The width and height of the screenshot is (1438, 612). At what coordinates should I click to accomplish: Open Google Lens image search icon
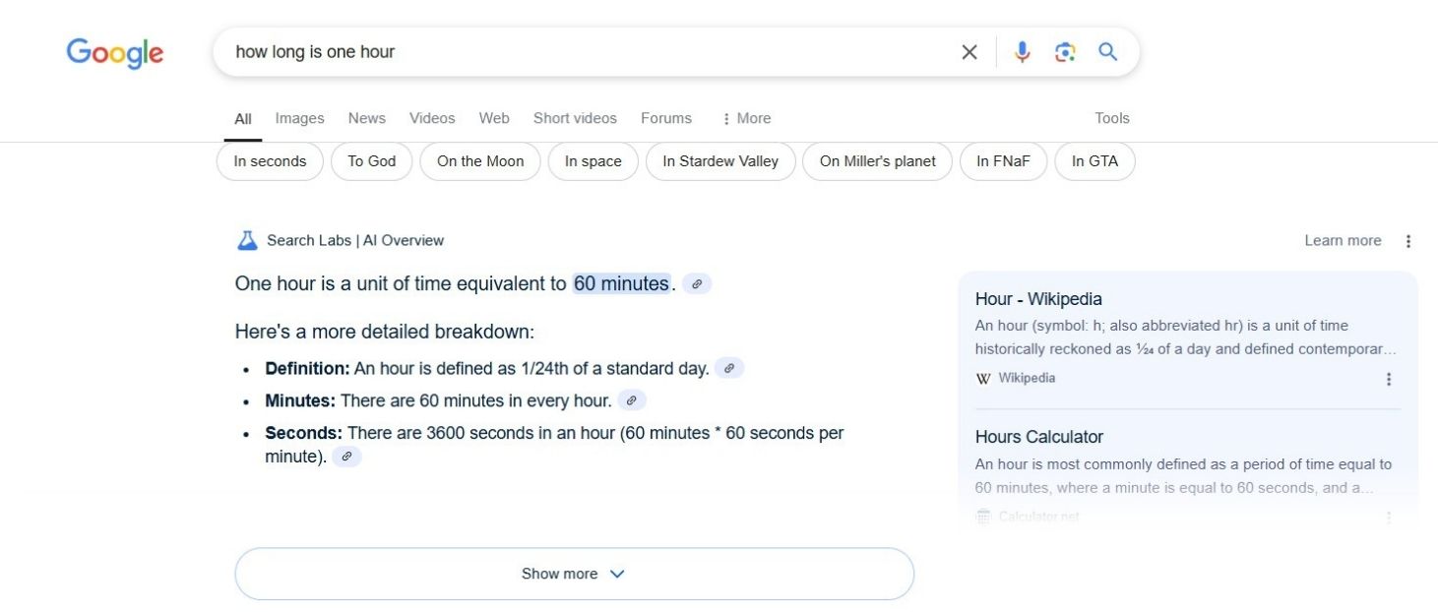pyautogui.click(x=1065, y=52)
